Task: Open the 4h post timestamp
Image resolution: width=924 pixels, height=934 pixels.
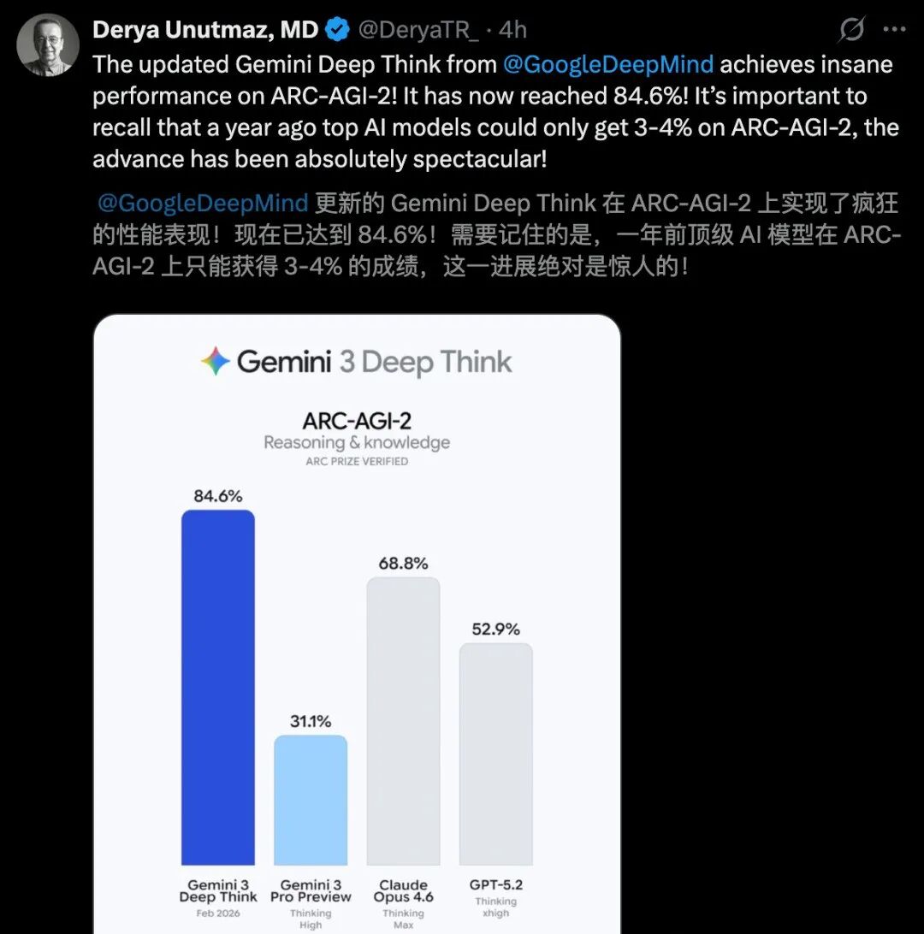Action: [x=512, y=30]
